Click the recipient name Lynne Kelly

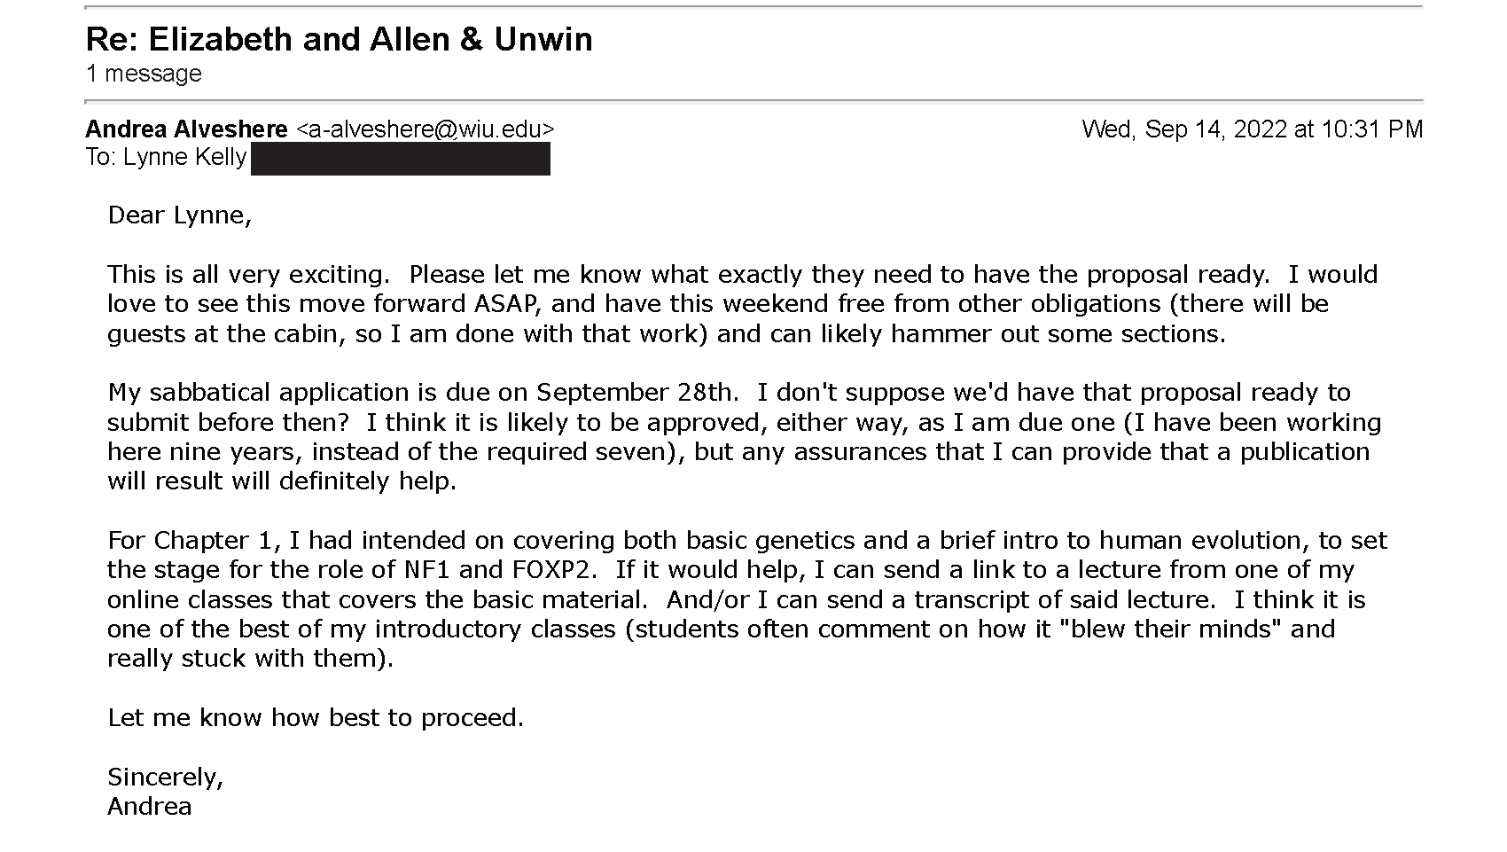[184, 158]
